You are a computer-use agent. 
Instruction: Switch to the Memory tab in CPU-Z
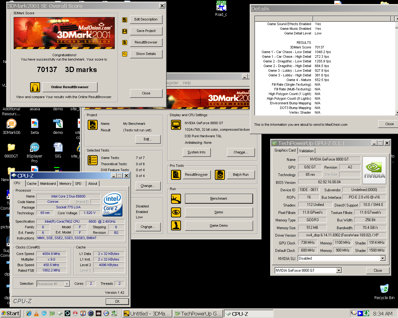[65, 184]
